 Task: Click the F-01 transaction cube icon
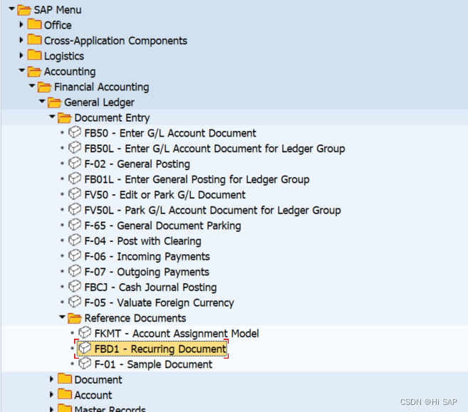pos(85,364)
